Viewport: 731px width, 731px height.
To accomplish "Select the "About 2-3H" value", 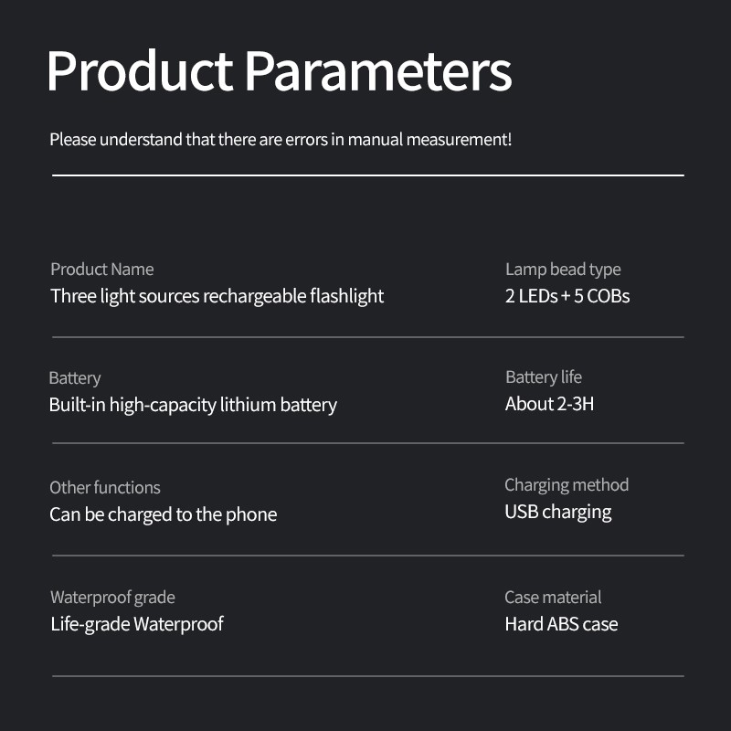I will [x=549, y=403].
